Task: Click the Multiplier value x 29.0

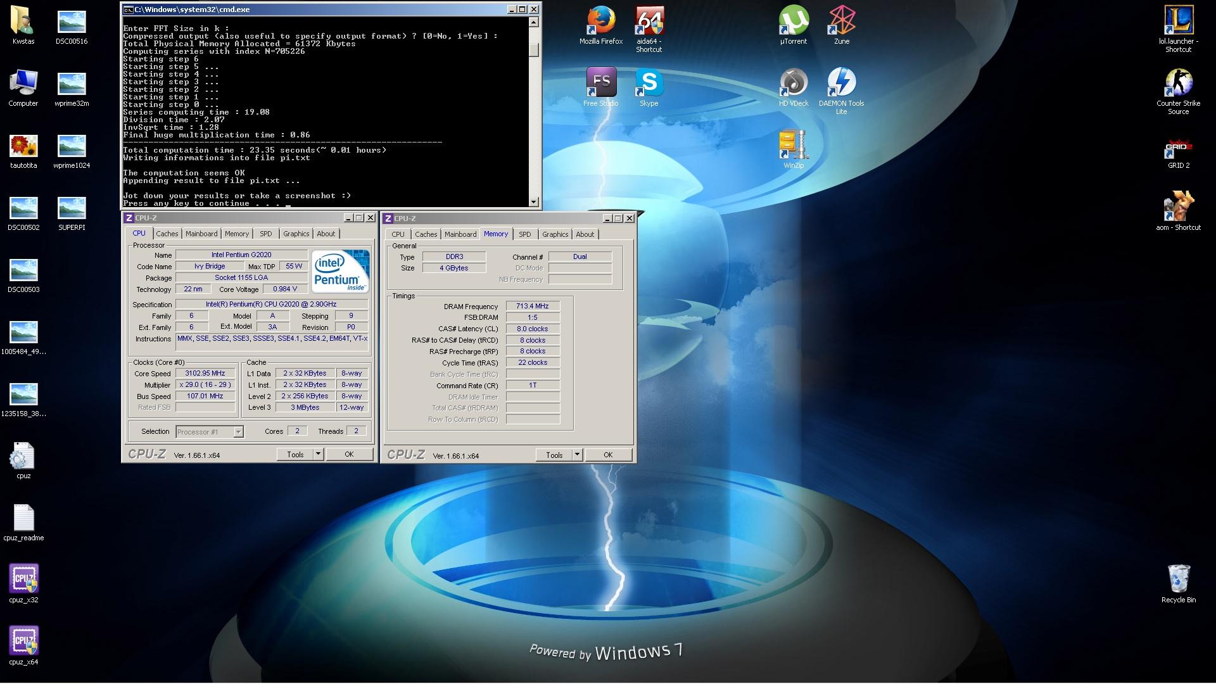Action: pyautogui.click(x=205, y=385)
